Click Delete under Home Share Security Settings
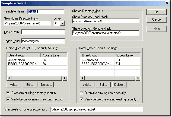172x117 pixels. pos(119,85)
